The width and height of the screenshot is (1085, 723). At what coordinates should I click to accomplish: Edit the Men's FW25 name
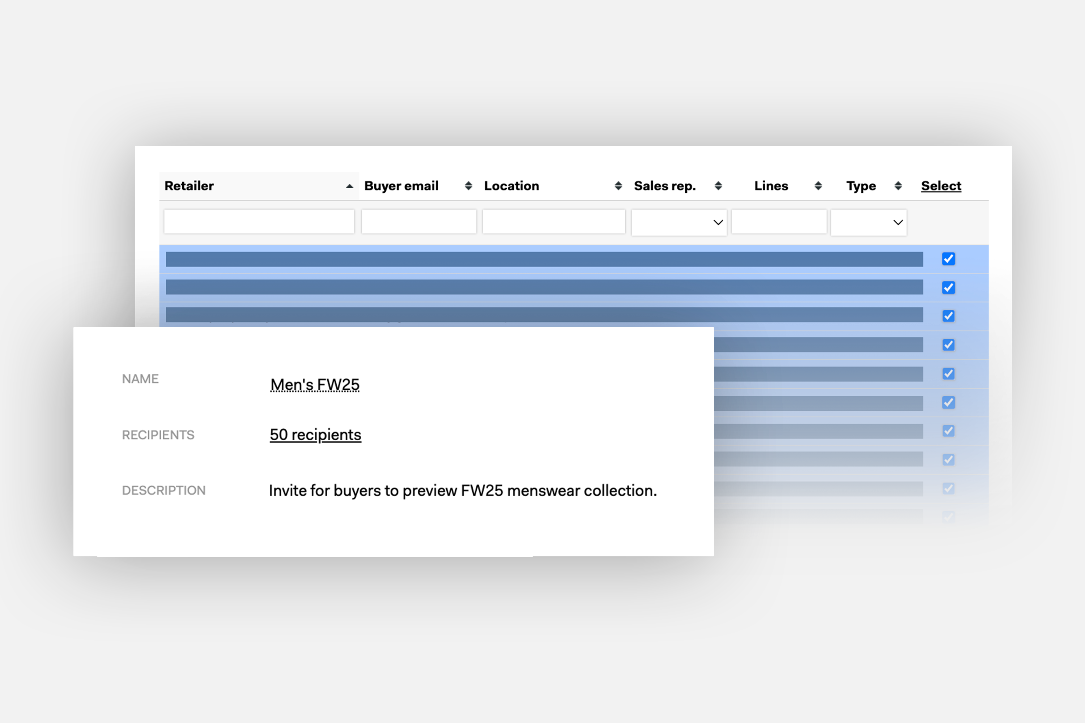pos(315,385)
